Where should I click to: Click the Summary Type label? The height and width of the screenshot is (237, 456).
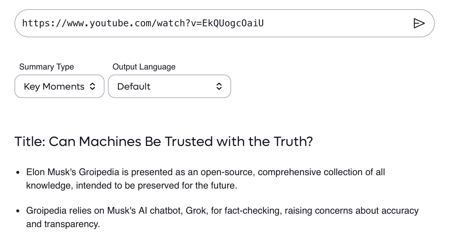pyautogui.click(x=46, y=67)
